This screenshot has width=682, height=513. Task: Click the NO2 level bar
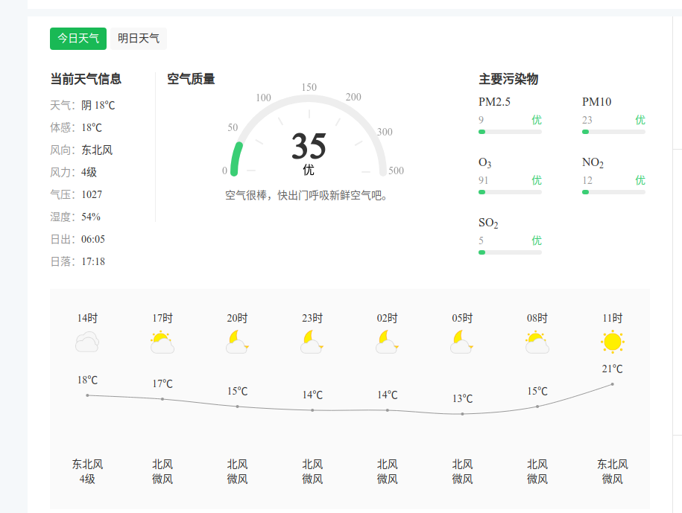click(613, 192)
